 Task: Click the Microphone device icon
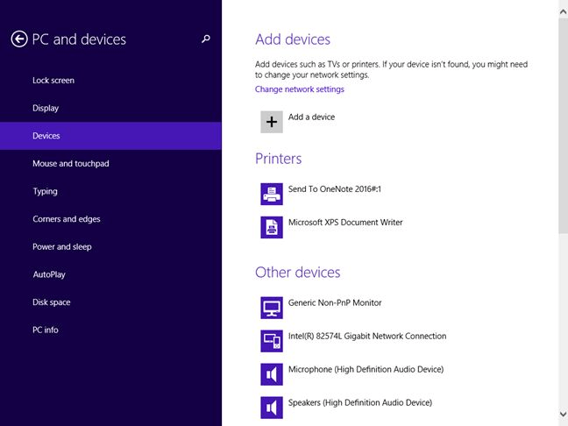pos(272,374)
